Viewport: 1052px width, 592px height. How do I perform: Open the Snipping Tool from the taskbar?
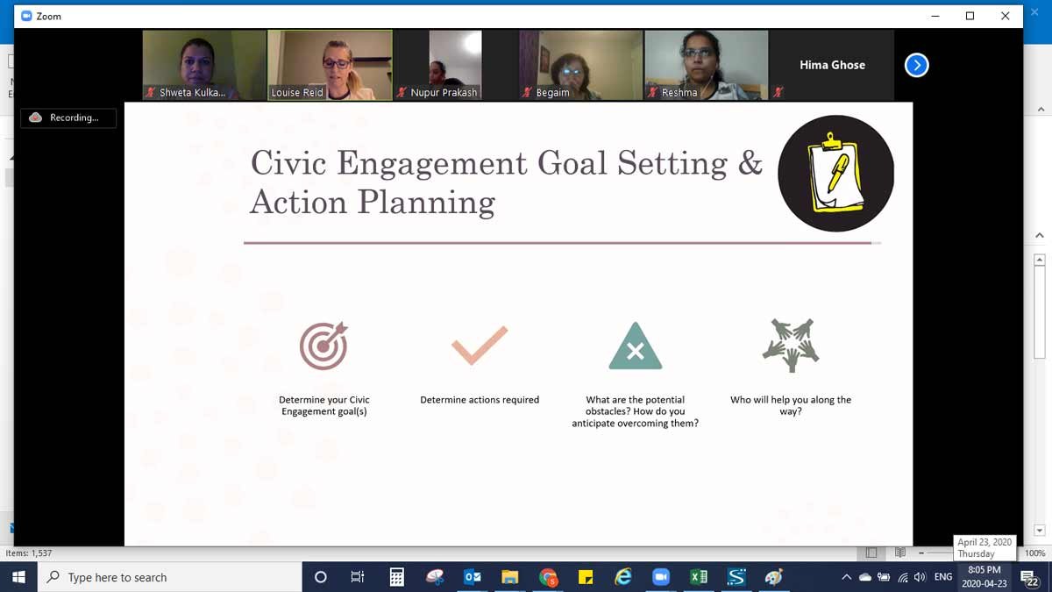435,577
